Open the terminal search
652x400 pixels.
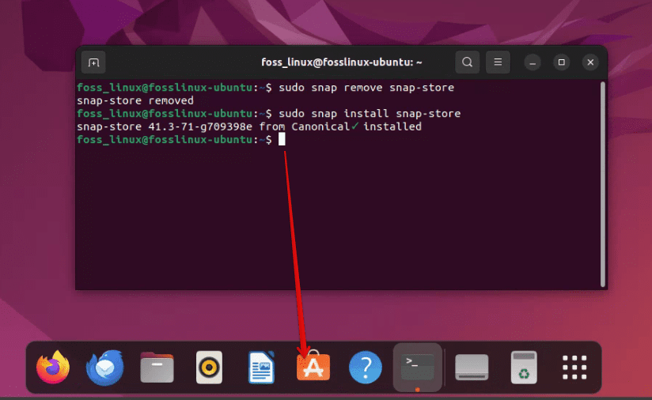(468, 62)
